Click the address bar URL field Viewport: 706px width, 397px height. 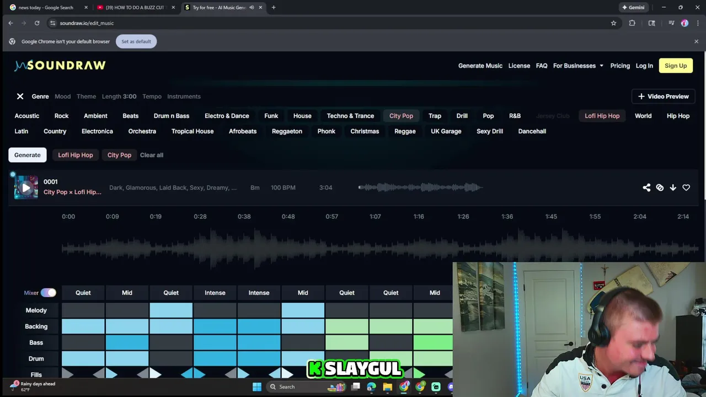pos(331,23)
